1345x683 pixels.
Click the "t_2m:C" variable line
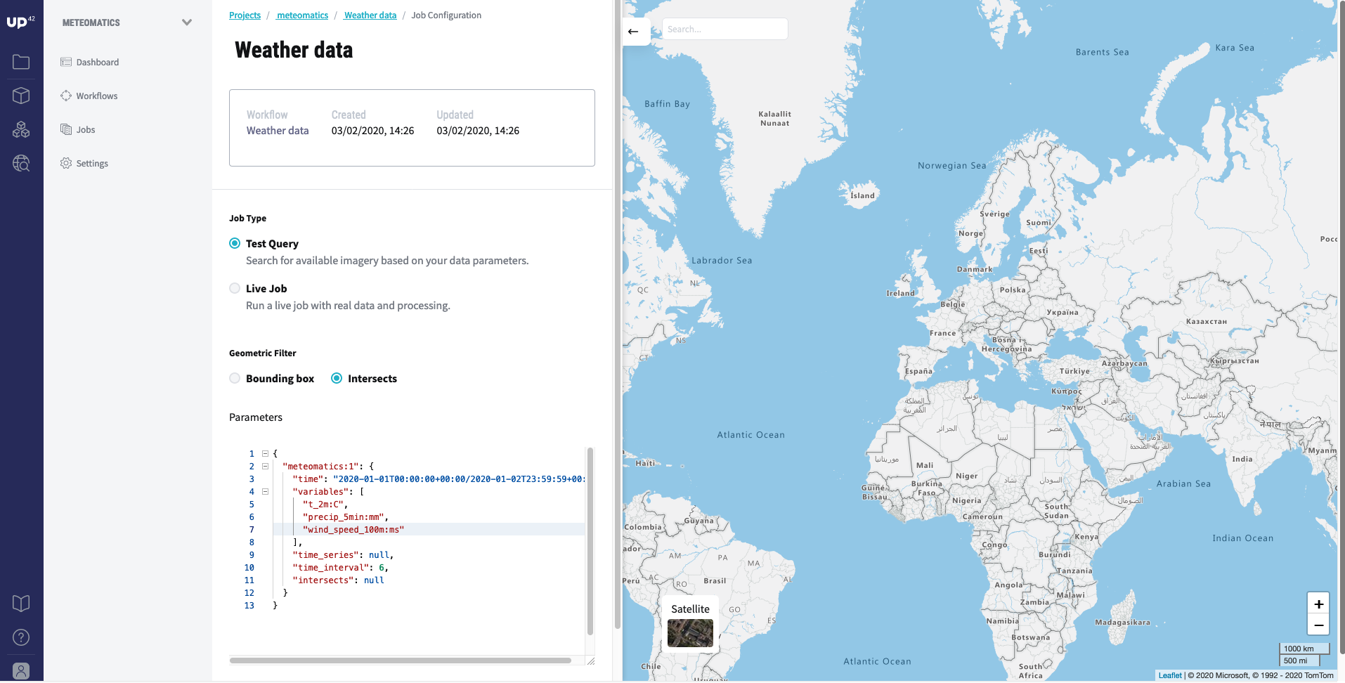coord(325,504)
